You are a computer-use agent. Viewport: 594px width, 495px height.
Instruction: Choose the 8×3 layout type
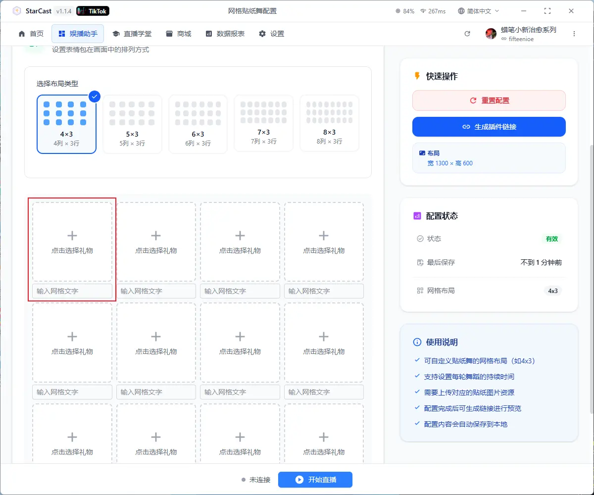point(329,123)
